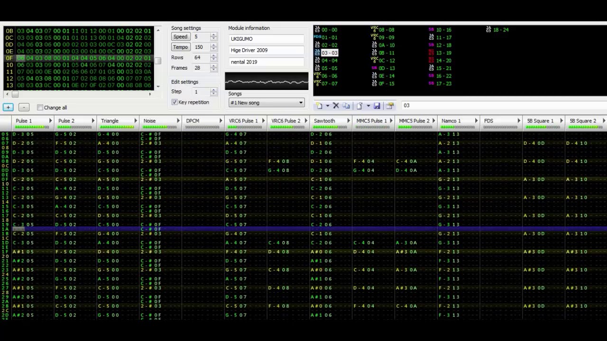Decrease Tempo with the down spinner arrow

point(213,49)
